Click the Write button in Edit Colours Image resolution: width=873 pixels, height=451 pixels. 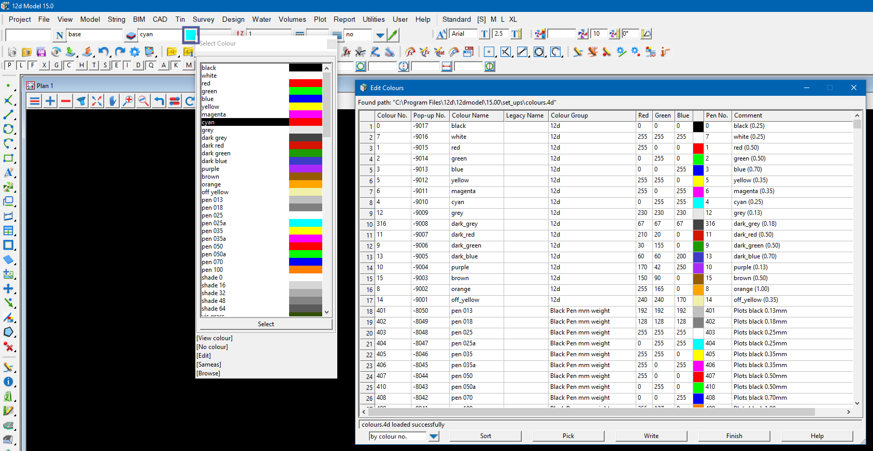pos(651,436)
